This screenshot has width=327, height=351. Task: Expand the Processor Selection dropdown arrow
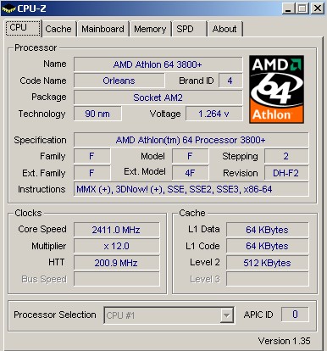pos(226,315)
